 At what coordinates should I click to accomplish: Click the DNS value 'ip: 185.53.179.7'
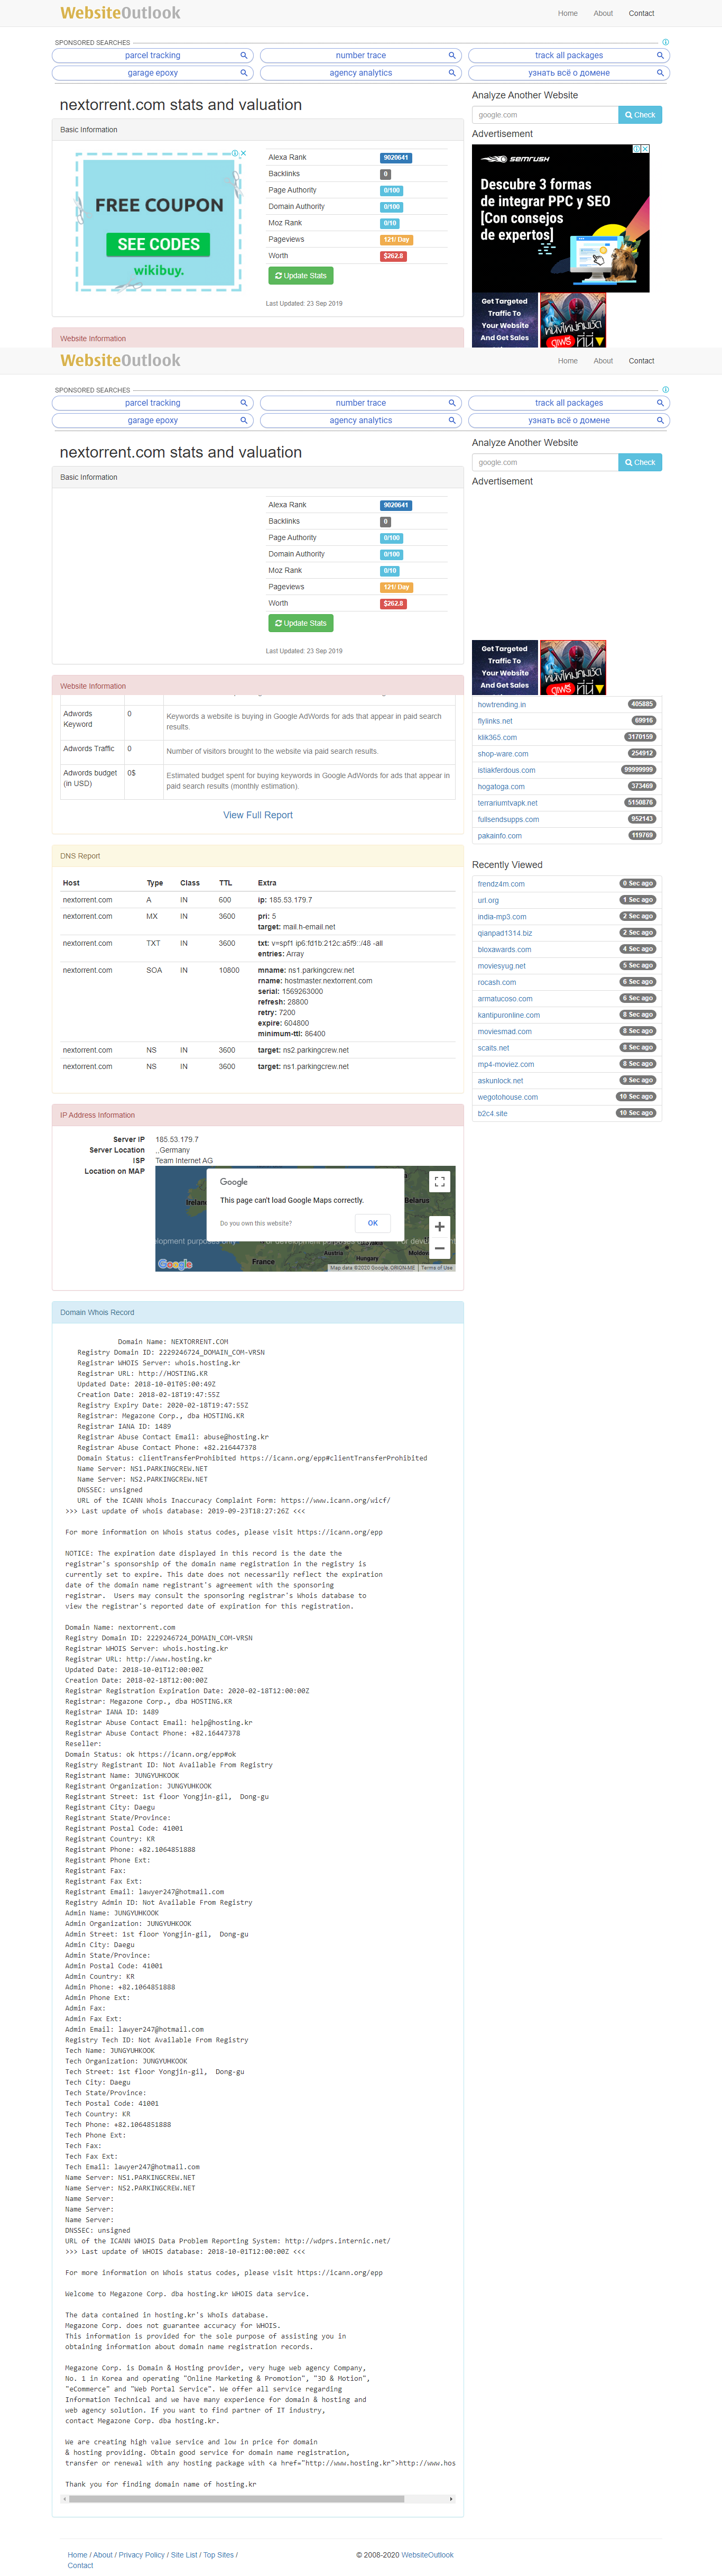click(284, 900)
